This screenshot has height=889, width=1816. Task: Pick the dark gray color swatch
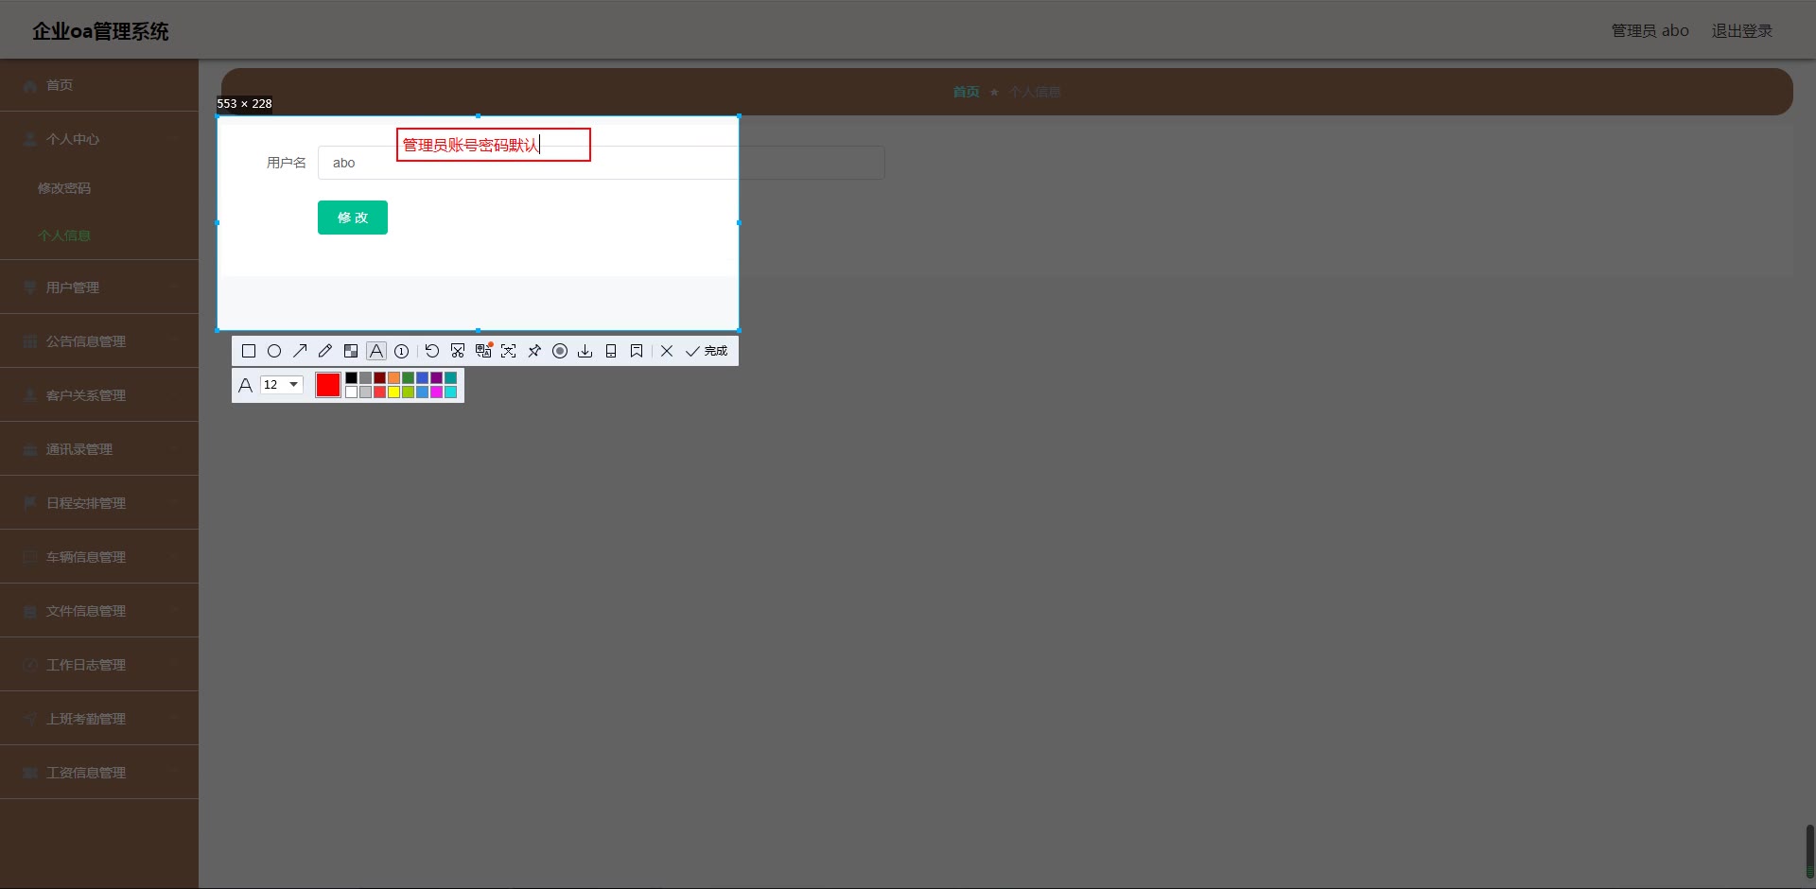[366, 378]
